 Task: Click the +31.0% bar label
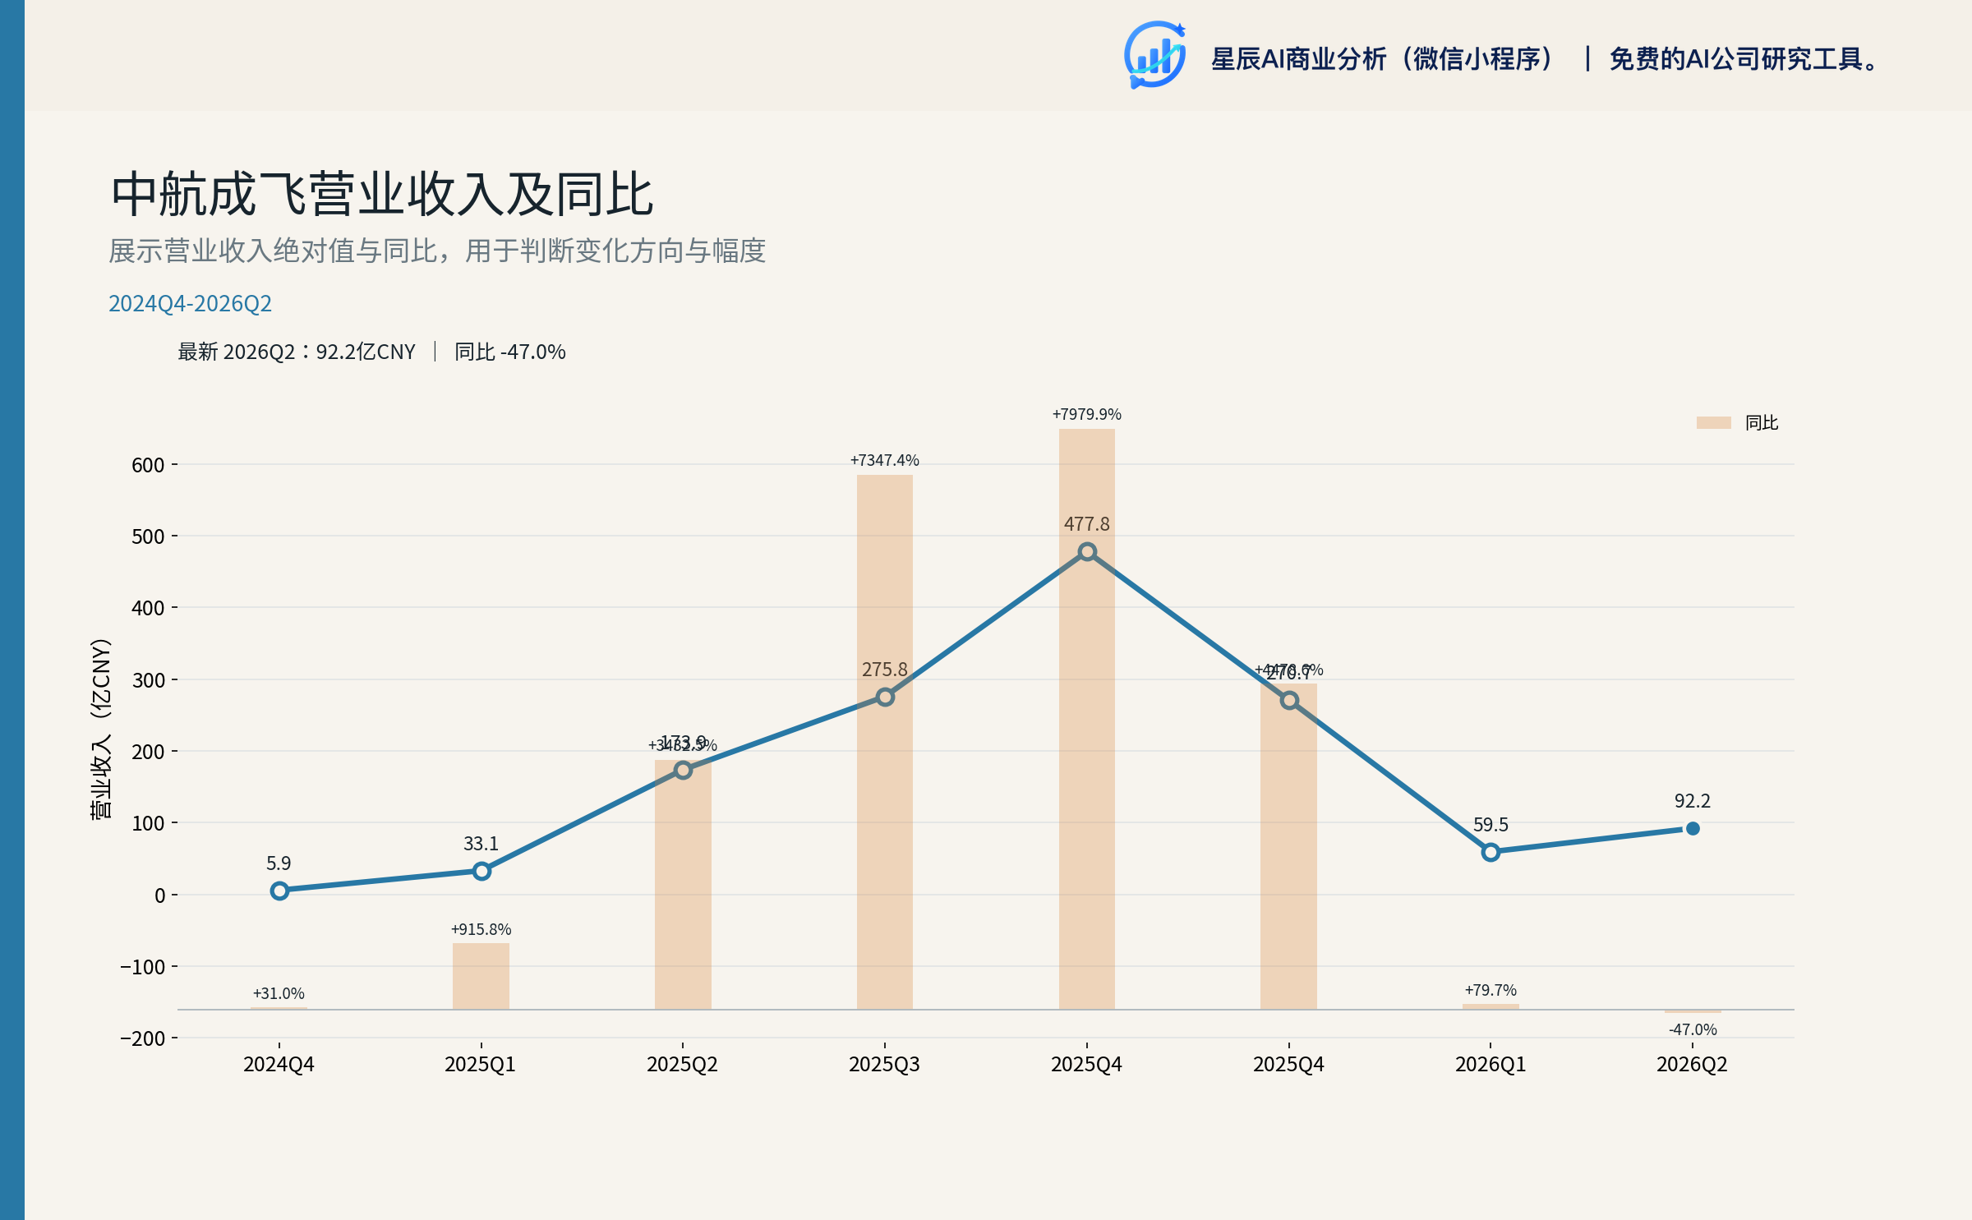[279, 993]
